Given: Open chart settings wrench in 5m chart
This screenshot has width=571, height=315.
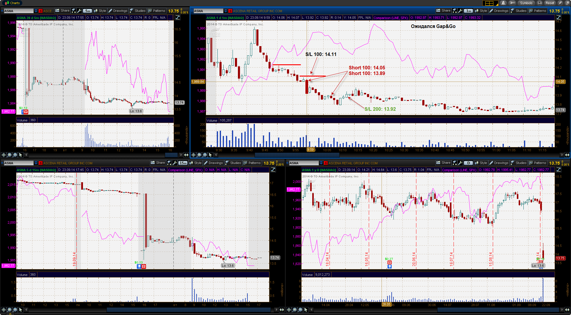Looking at the screenshot, I should [79, 11].
